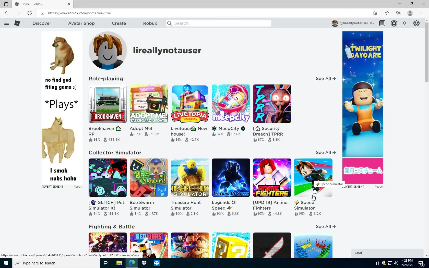Click the Windows taskbar search box
Image resolution: width=429 pixels, height=268 pixels.
tap(56, 263)
